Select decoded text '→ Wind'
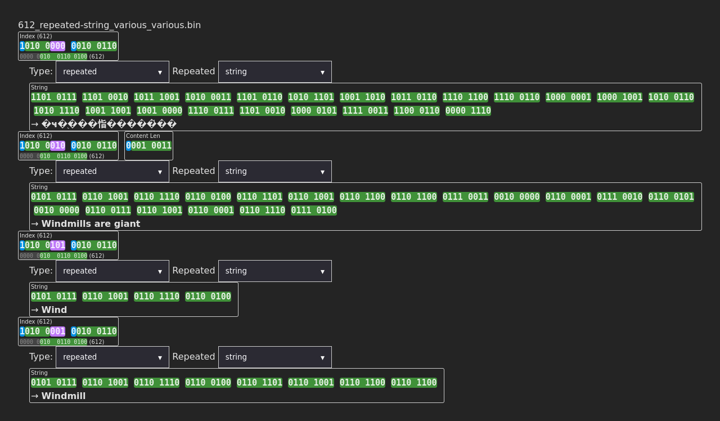 click(49, 310)
